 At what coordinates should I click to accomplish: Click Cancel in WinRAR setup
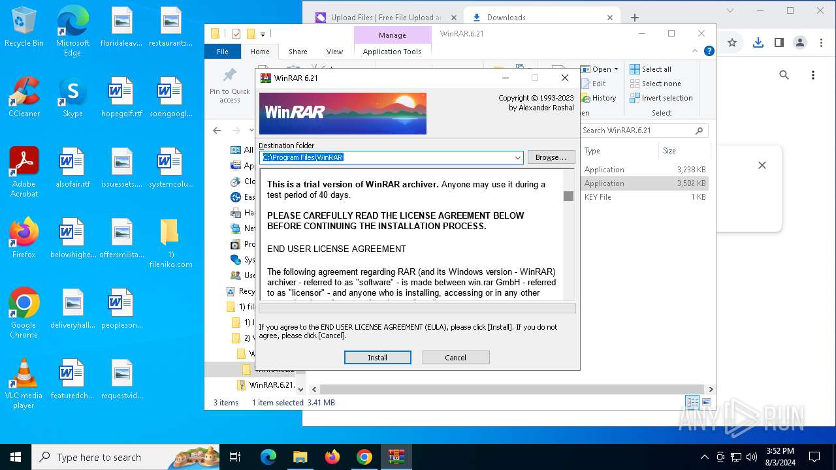(x=456, y=358)
